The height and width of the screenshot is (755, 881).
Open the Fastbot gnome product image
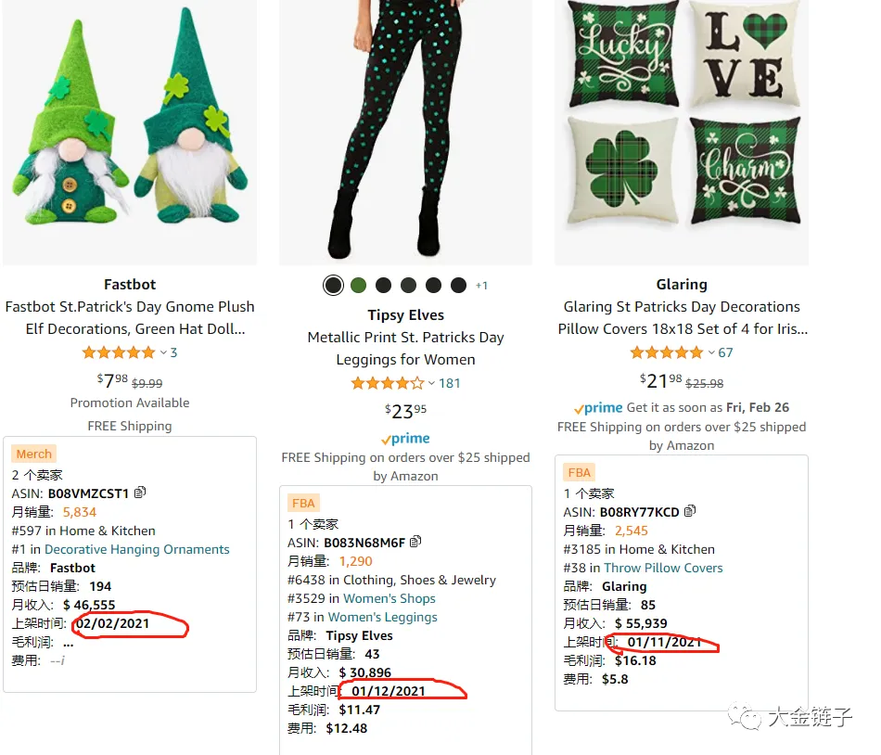pos(130,133)
